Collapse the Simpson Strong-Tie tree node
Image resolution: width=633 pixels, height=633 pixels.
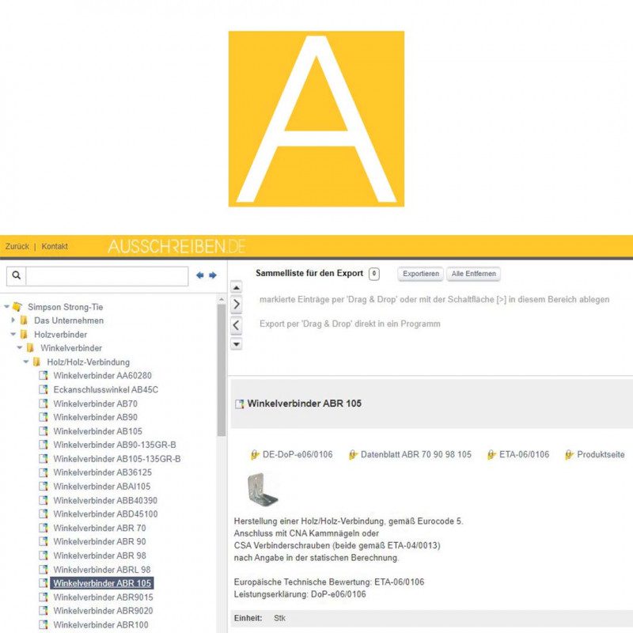(x=6, y=307)
